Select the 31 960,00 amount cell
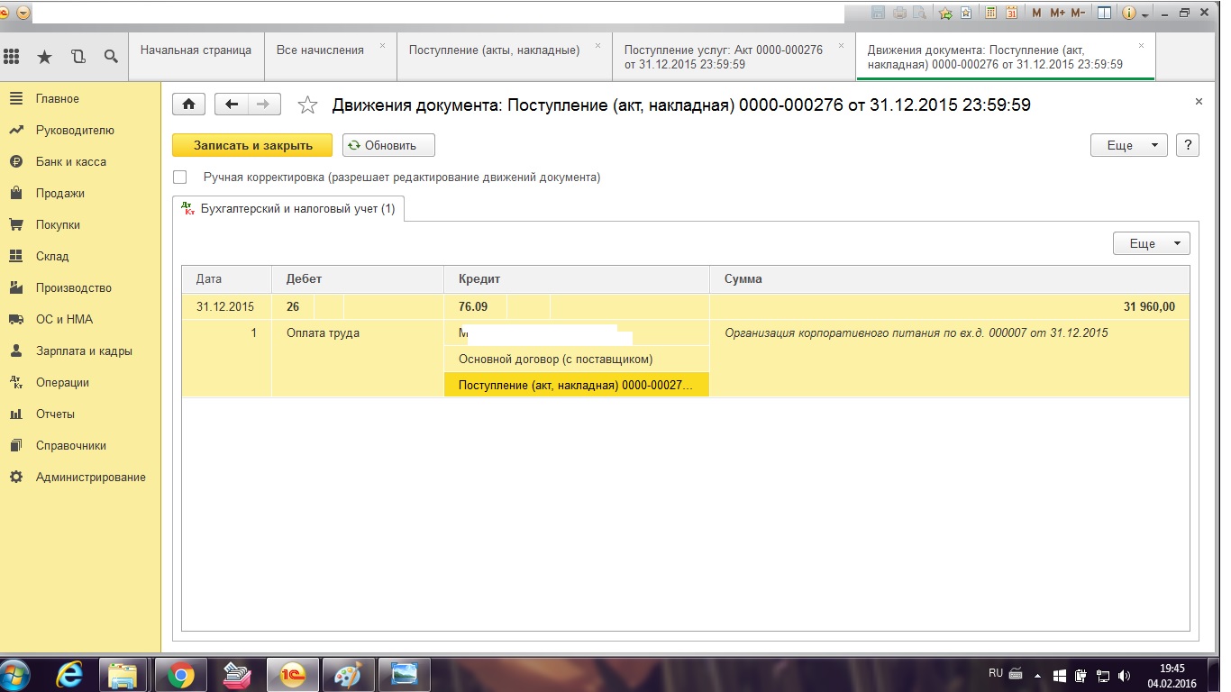The width and height of the screenshot is (1231, 692). tap(949, 307)
